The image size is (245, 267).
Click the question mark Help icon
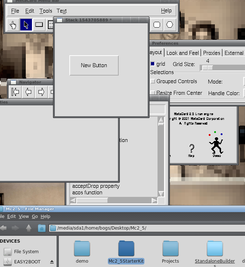tap(191, 149)
